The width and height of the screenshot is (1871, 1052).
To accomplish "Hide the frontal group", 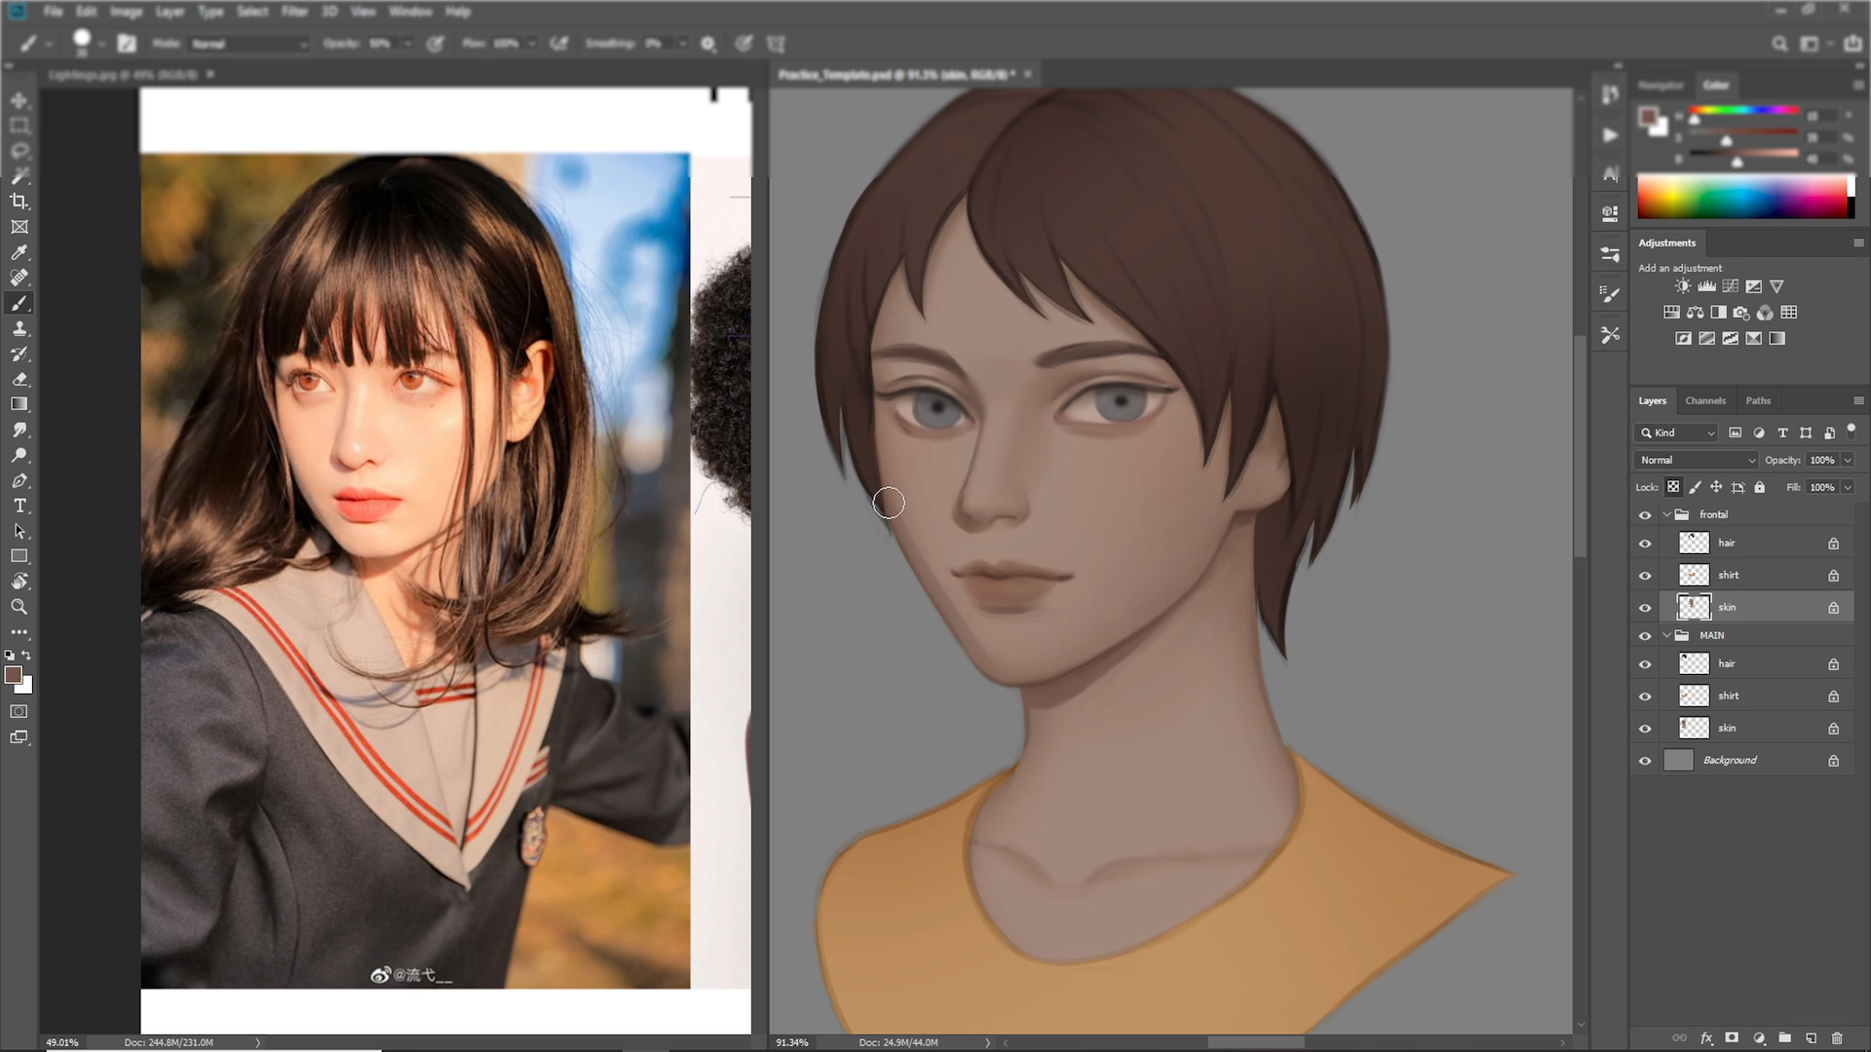I will click(1645, 515).
